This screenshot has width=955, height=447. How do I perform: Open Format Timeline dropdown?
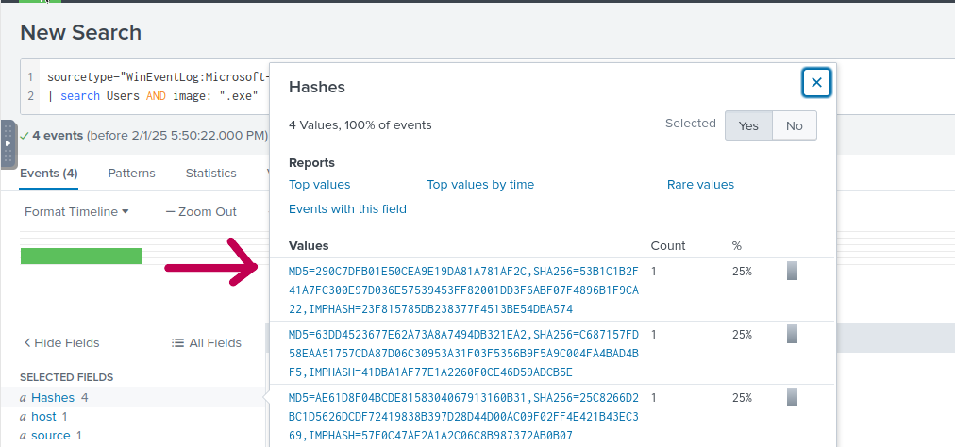(x=76, y=212)
